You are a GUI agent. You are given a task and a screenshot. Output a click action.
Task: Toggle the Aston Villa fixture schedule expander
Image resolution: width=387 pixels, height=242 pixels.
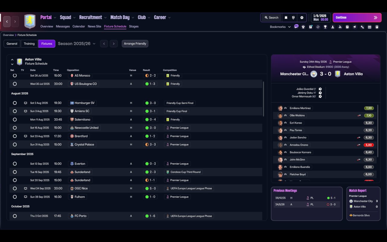[x=12, y=62]
